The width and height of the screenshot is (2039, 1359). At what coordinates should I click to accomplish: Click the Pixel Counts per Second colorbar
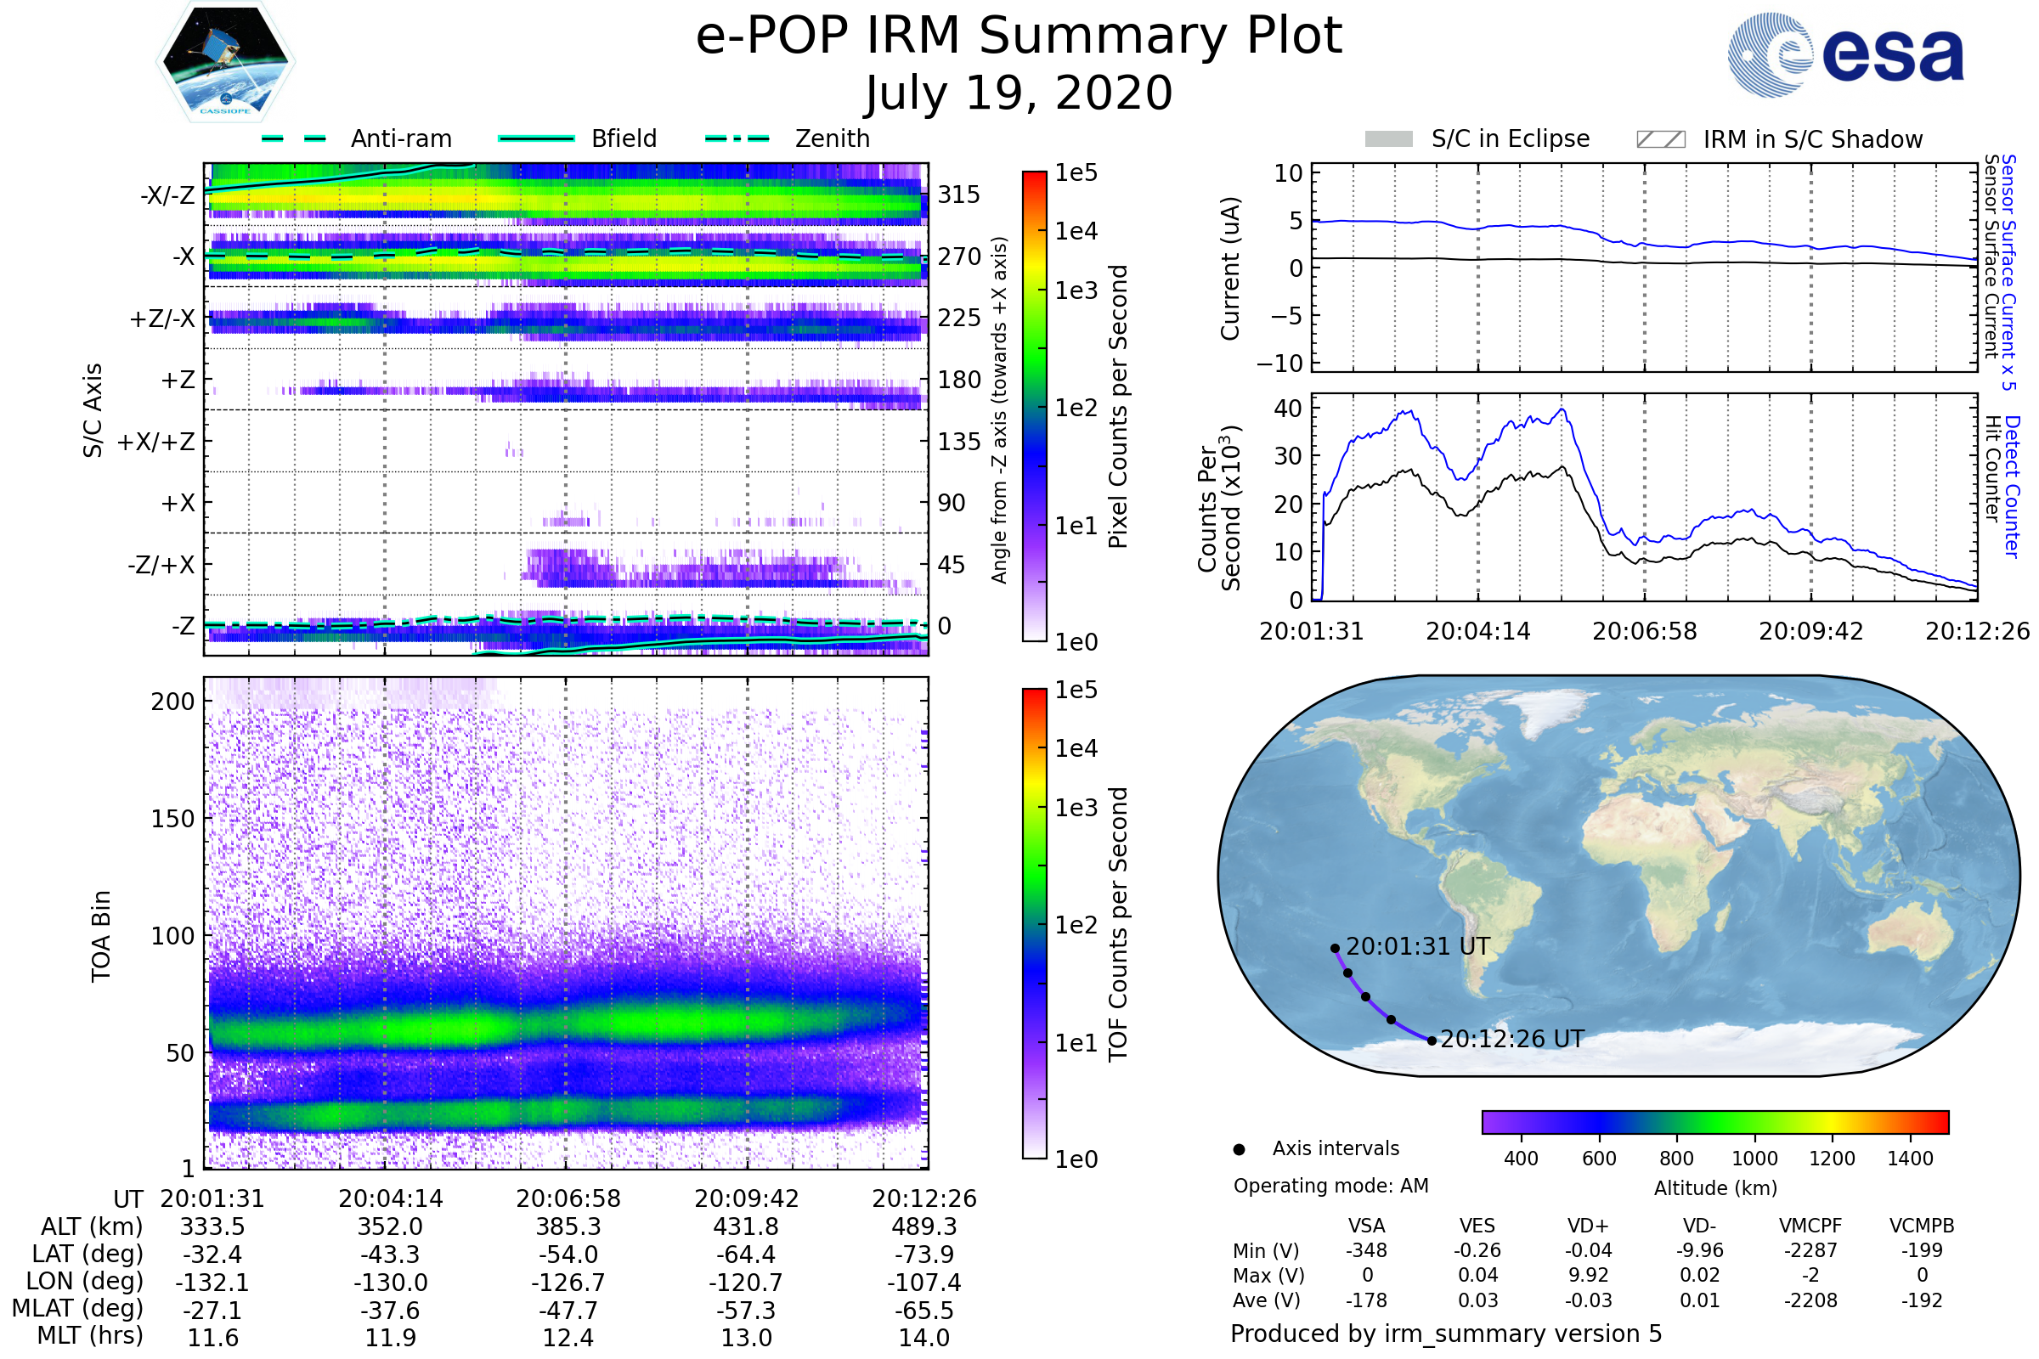tap(1034, 406)
